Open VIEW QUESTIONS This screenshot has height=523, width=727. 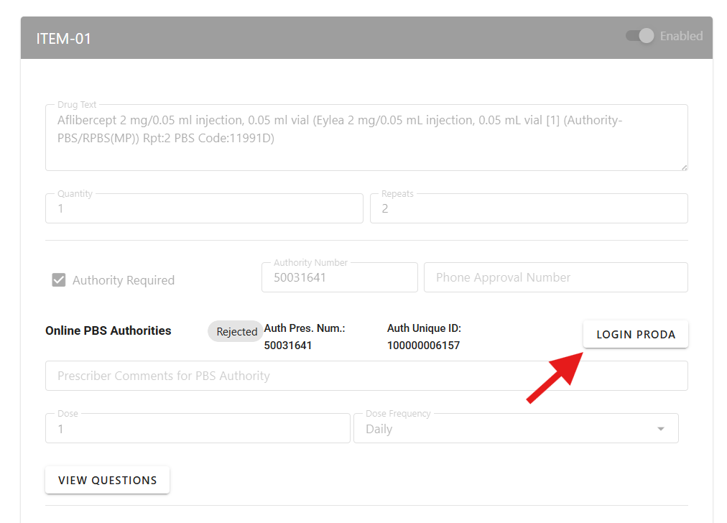coord(107,480)
